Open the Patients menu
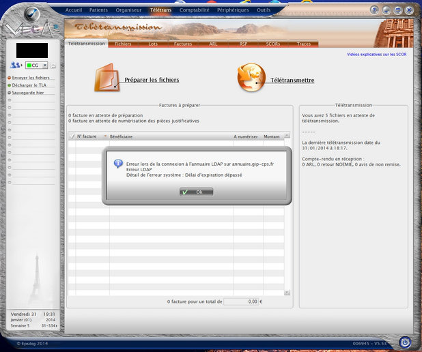This screenshot has height=352, width=422. [x=98, y=10]
